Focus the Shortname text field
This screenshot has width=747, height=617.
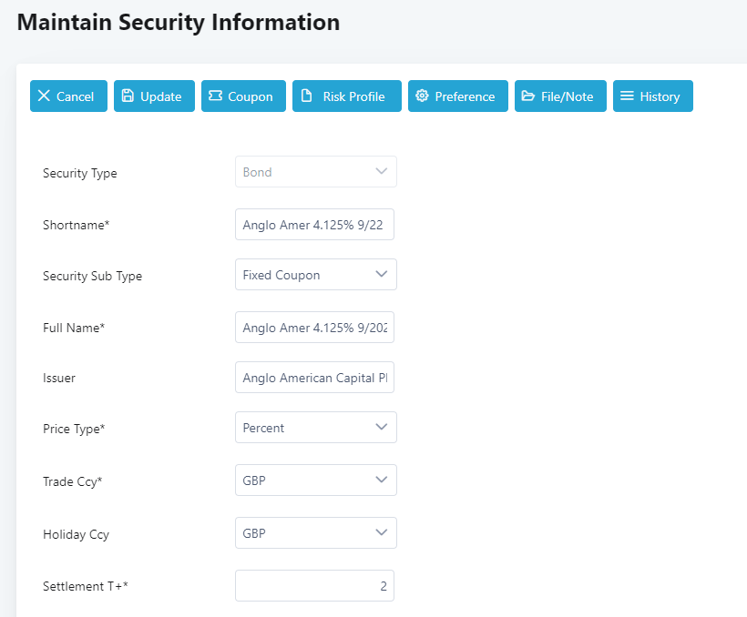point(314,225)
